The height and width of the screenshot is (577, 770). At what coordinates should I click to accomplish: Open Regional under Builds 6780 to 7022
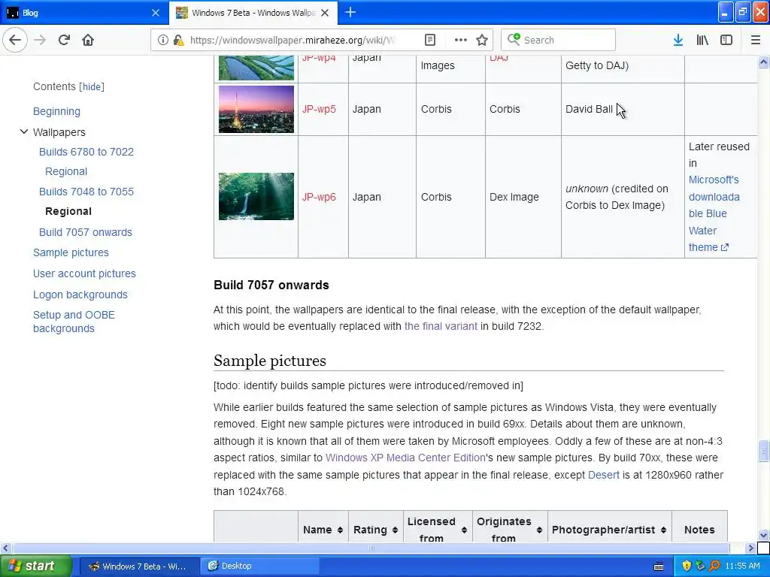click(x=66, y=171)
